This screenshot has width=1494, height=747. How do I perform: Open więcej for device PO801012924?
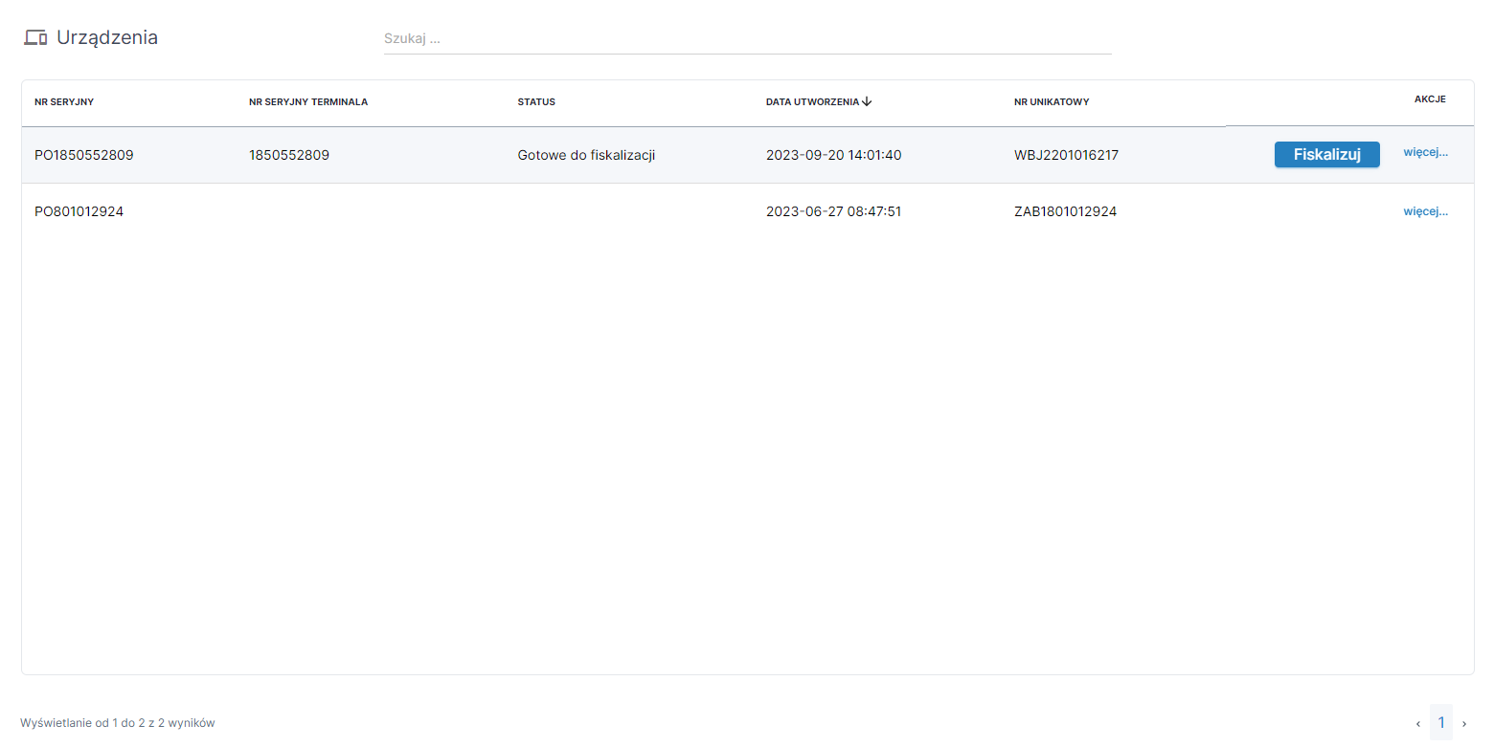coord(1425,211)
